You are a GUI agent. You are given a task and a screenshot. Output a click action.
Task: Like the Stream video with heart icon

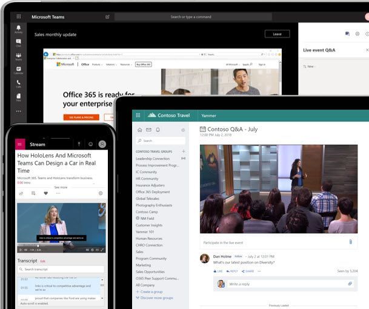tap(46, 193)
